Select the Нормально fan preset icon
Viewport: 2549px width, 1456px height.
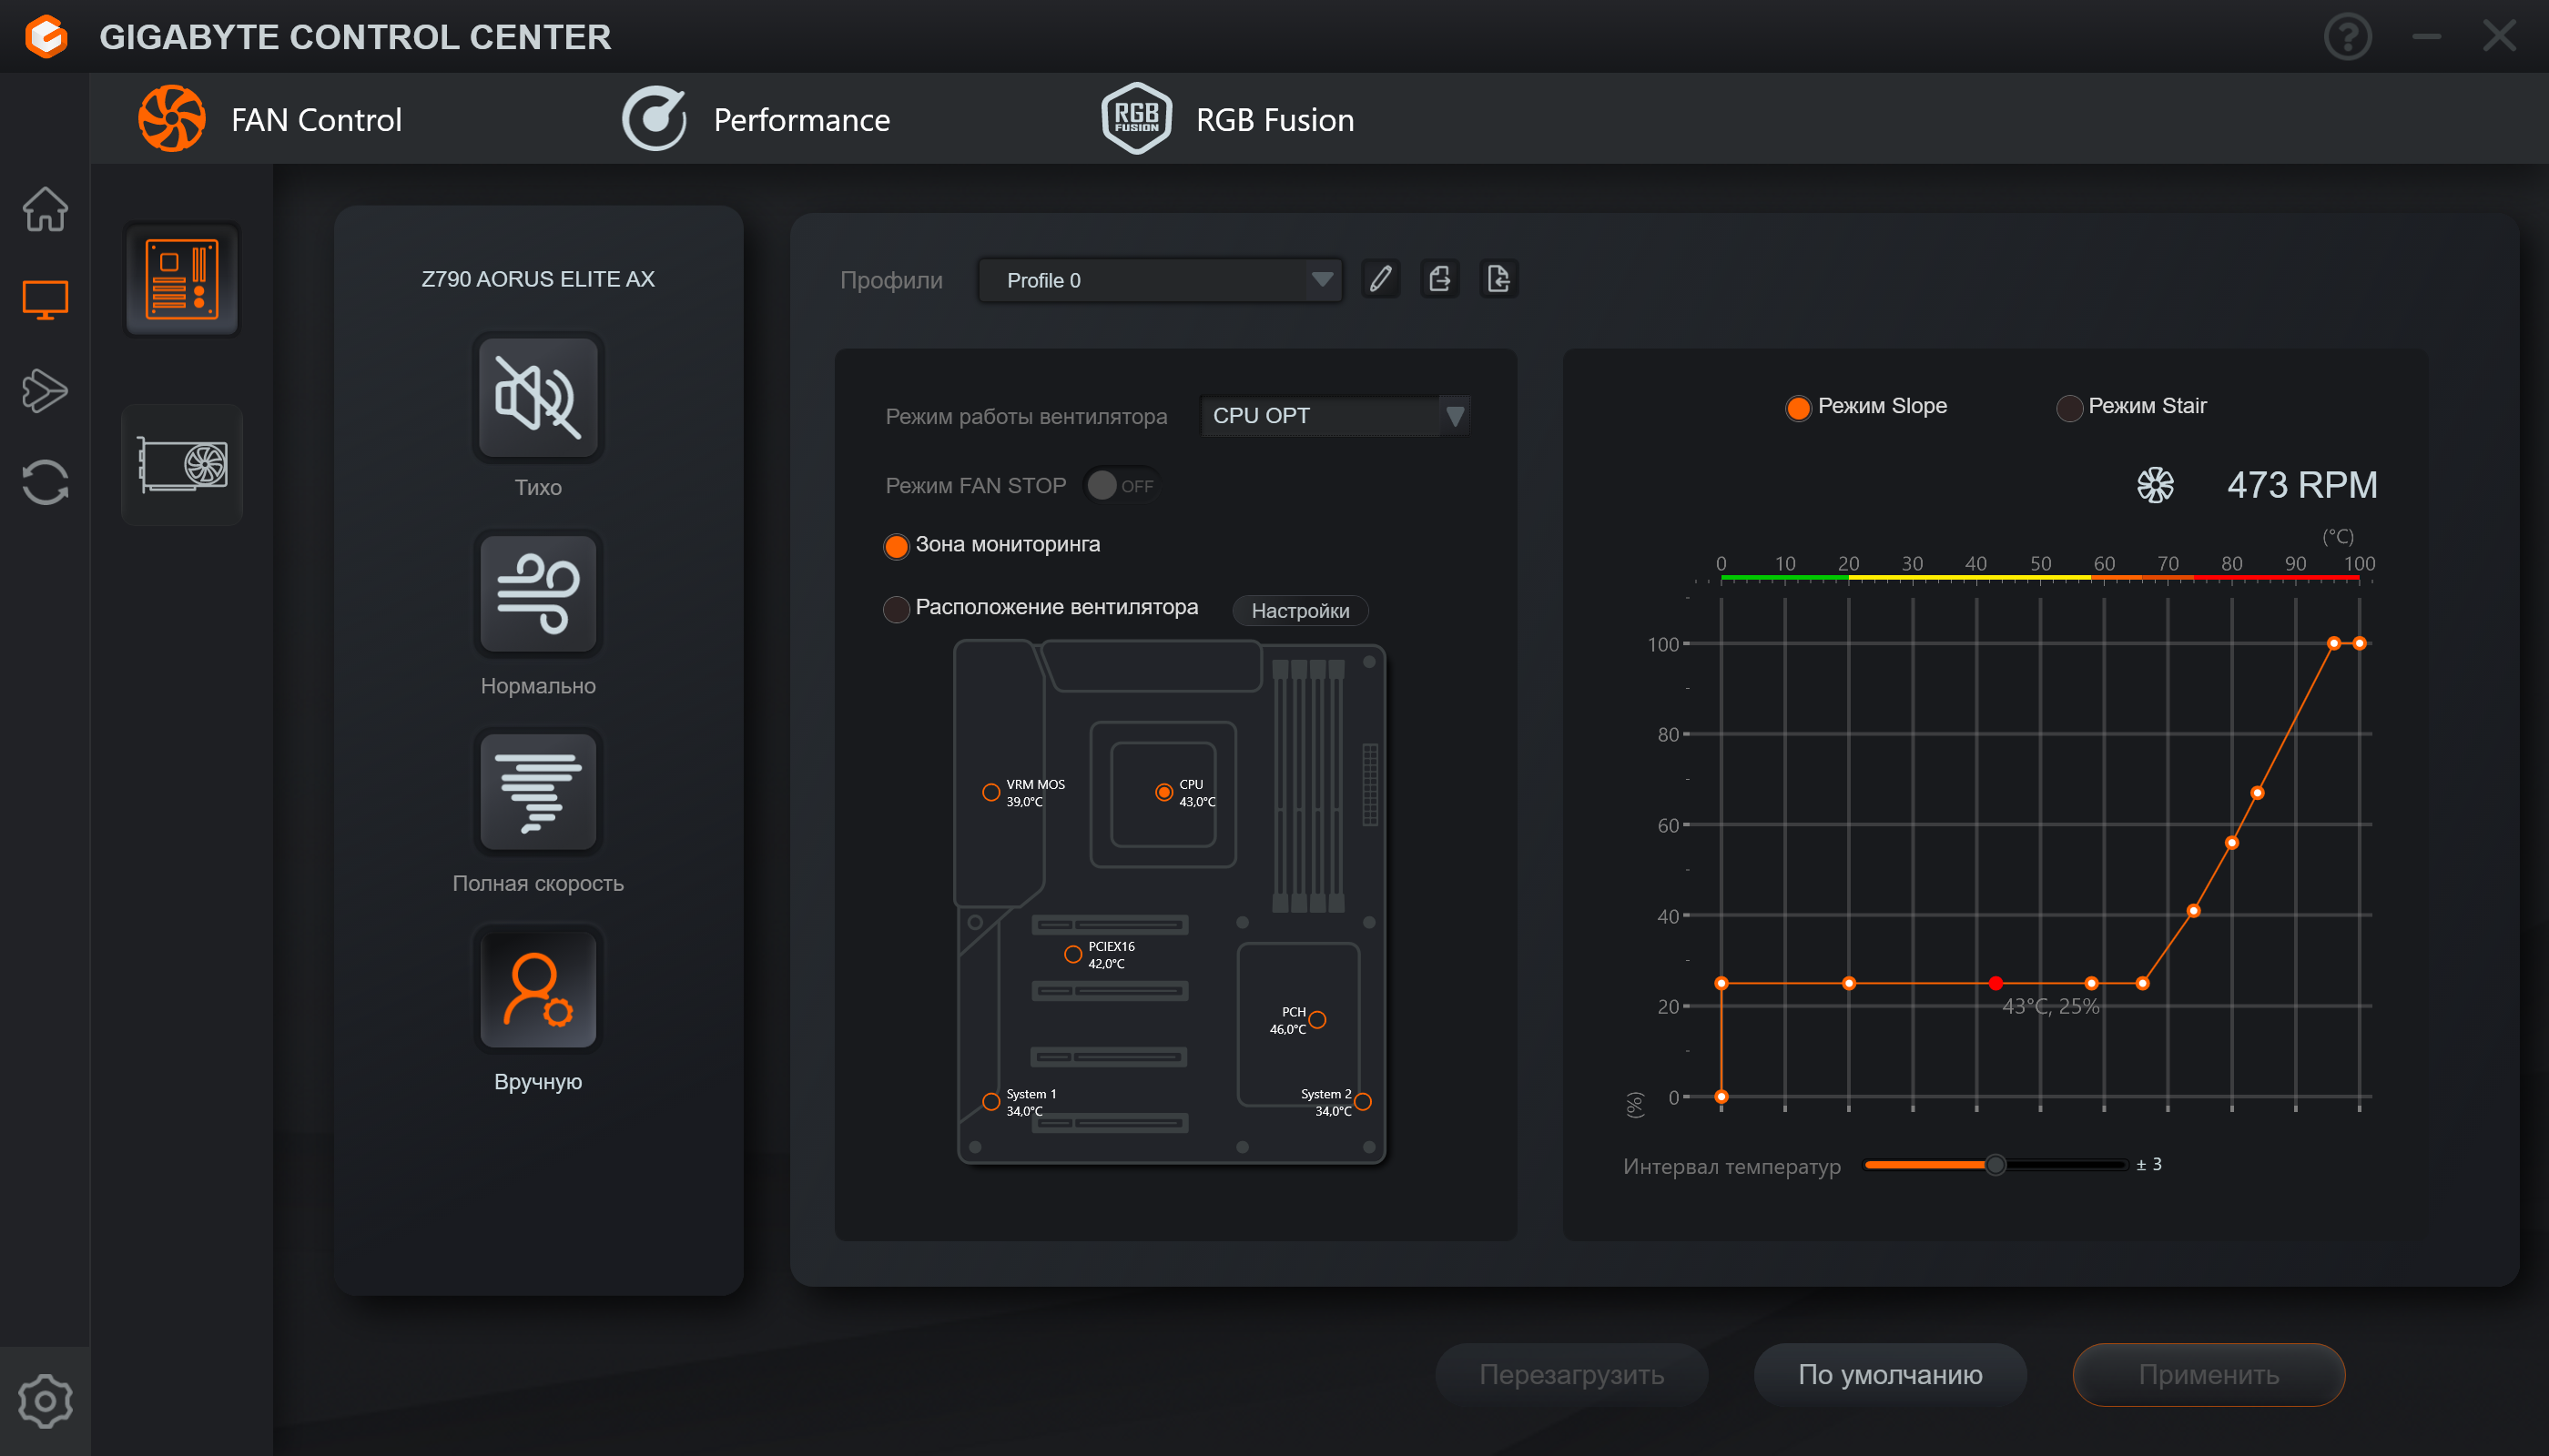(537, 594)
